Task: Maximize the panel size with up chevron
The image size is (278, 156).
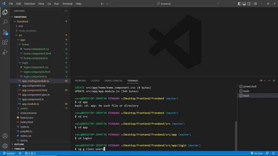Action: (269, 81)
